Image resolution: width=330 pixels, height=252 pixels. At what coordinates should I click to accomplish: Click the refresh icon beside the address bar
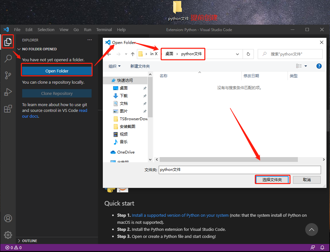248,54
